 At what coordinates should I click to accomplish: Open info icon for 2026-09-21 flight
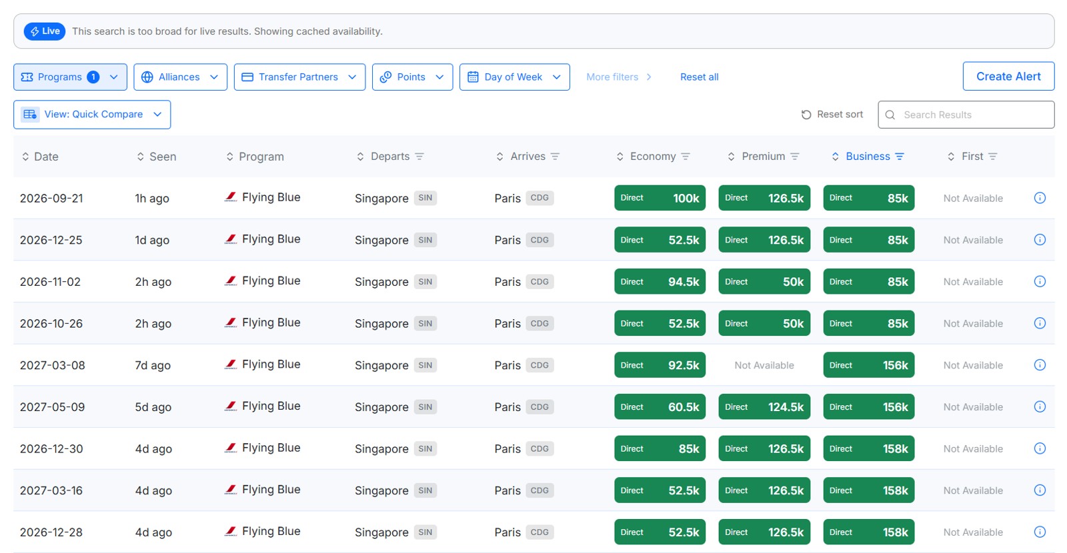1040,198
